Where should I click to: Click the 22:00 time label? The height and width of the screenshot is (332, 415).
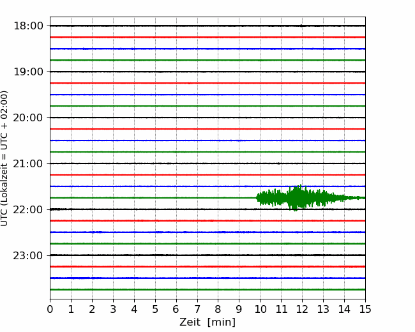point(28,209)
